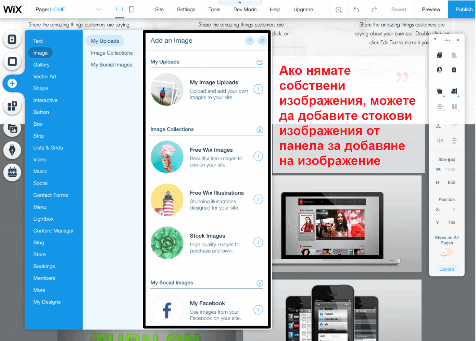
Task: Click the Saved status button
Action: 399,9
